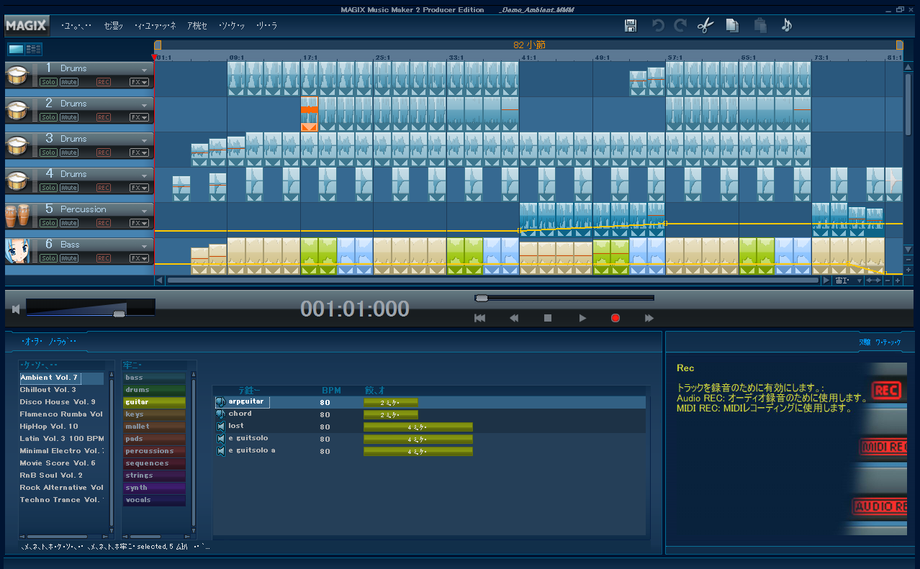Expand track 5 Percussion name dropdown arrow
The image size is (920, 569).
point(145,211)
